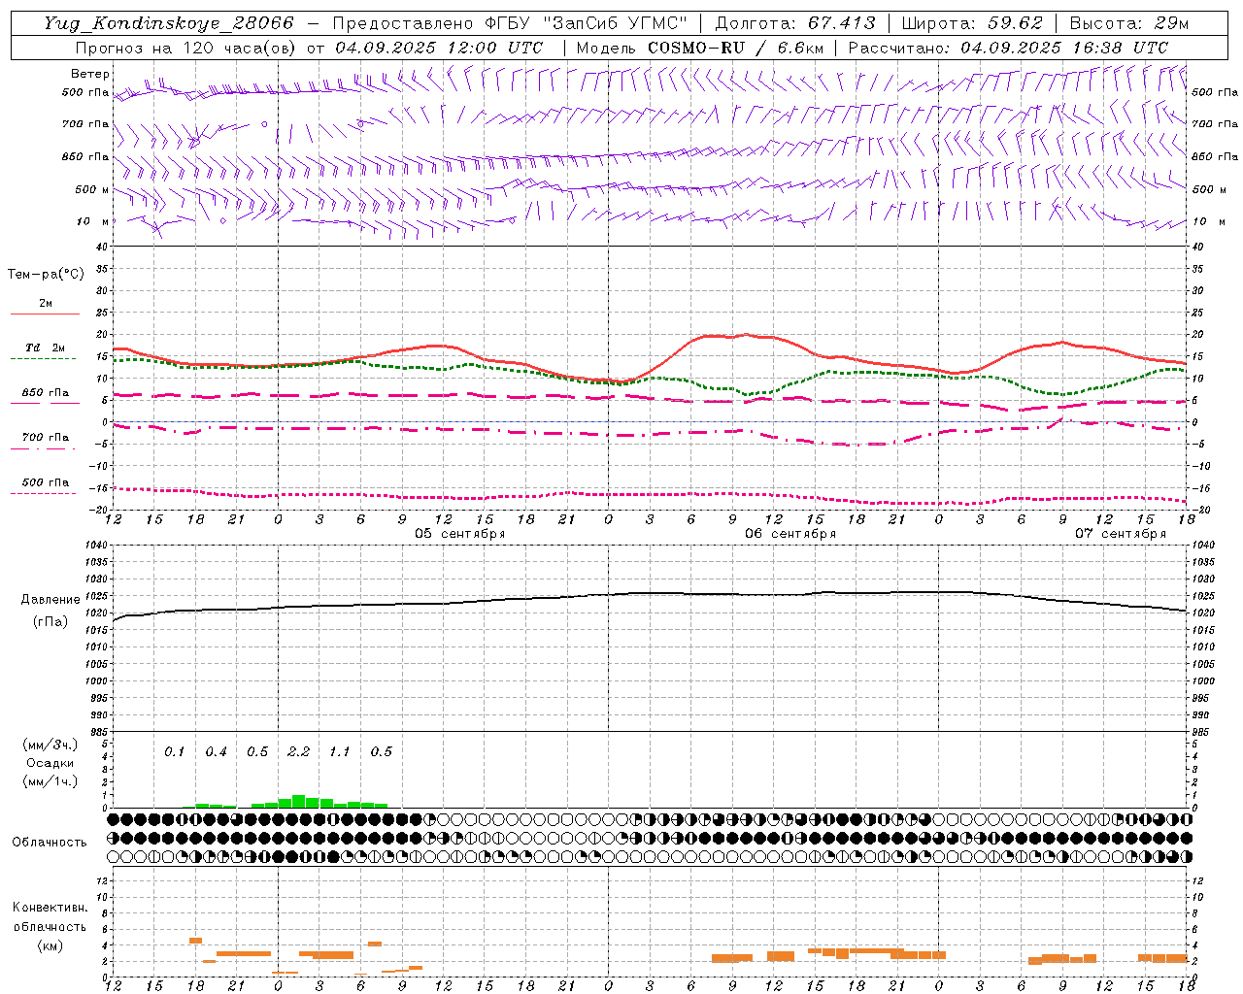Click the Ветер wind panel label

click(x=90, y=74)
